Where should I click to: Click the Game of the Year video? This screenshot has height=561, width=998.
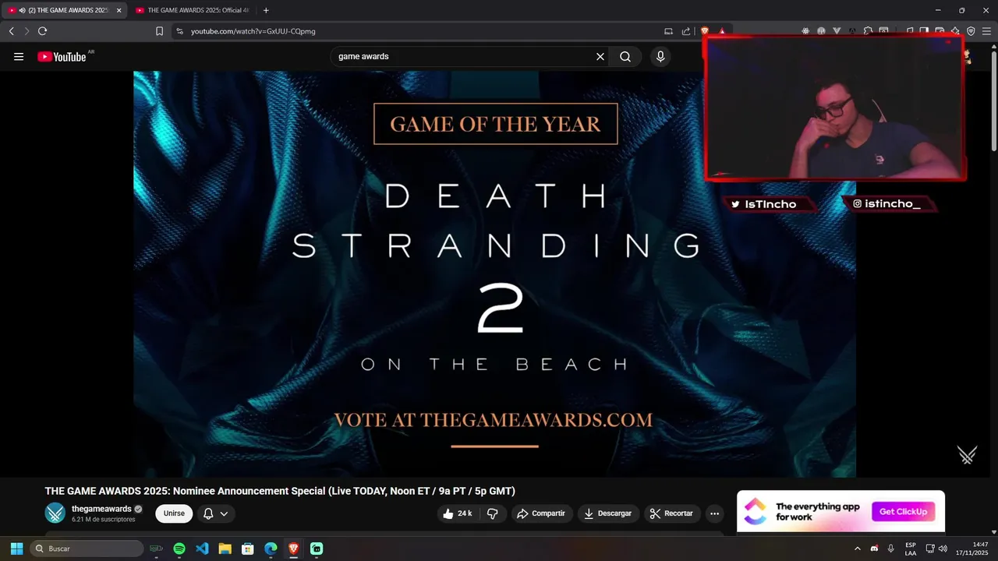pyautogui.click(x=494, y=273)
